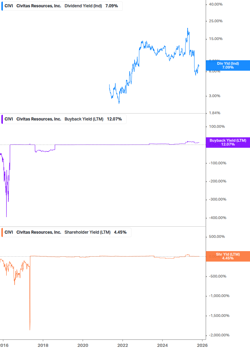Screen dimensions: 250x350
Task: Click the 12.07% value in Buyback Yield legend
Action: tap(114, 119)
